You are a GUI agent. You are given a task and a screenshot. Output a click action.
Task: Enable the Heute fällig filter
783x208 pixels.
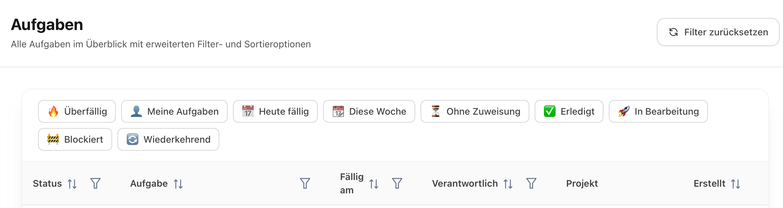coord(275,111)
